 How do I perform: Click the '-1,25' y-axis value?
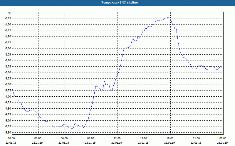(8, 30)
